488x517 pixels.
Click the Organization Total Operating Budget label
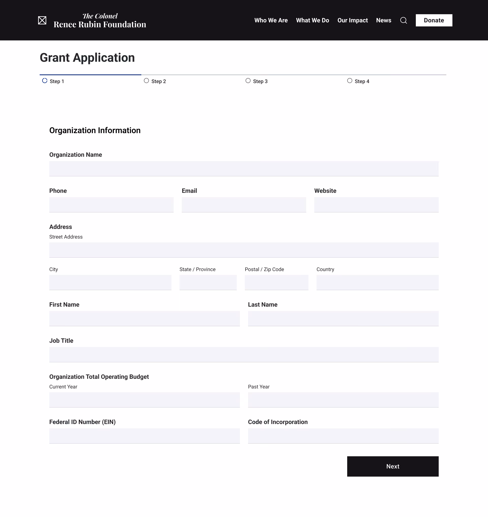(x=99, y=377)
